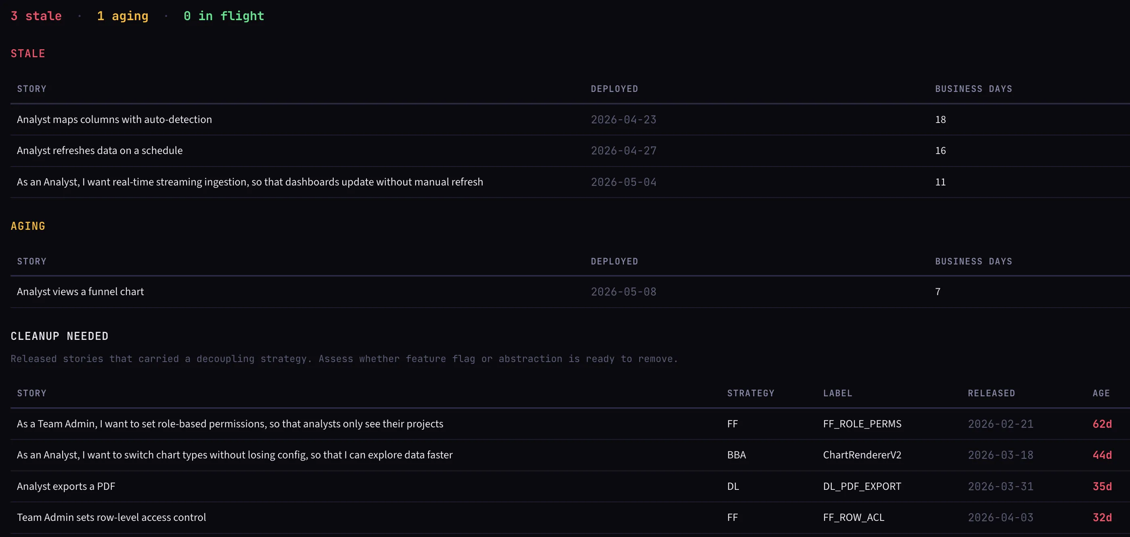Viewport: 1130px width, 537px height.
Task: Select the AGING section heading
Action: coord(27,226)
